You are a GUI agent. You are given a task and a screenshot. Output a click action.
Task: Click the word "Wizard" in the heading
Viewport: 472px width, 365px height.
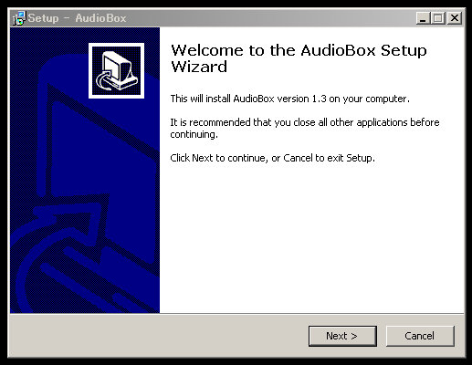199,67
